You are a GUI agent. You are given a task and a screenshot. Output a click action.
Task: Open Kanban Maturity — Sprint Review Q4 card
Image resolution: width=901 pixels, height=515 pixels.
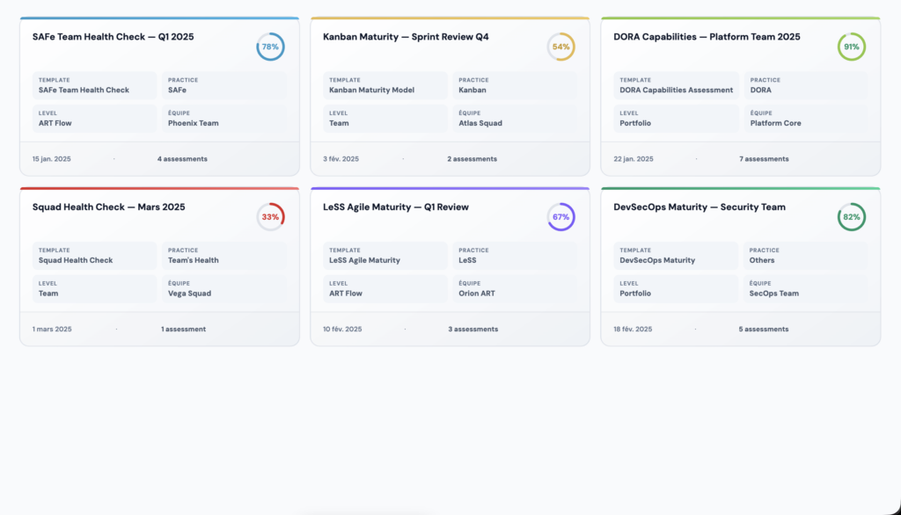406,37
